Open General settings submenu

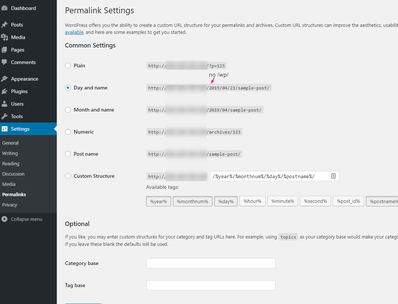[10, 143]
